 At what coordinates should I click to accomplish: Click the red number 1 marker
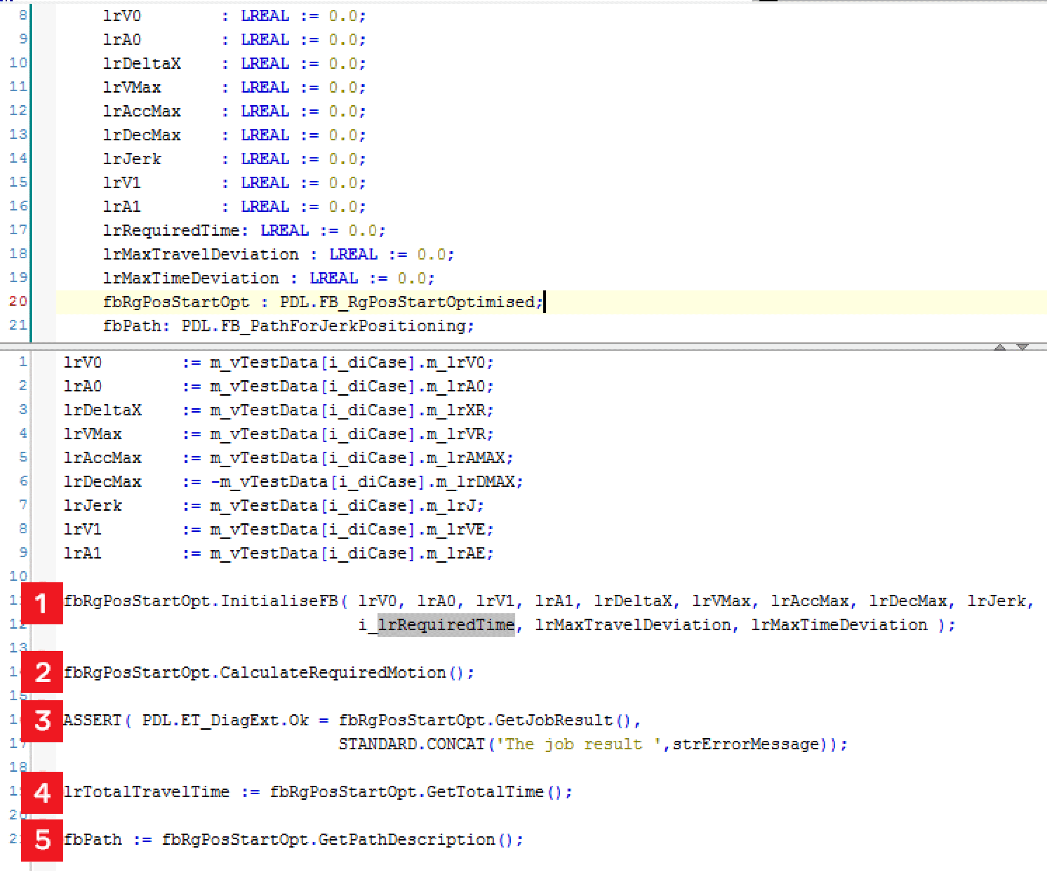(x=42, y=603)
